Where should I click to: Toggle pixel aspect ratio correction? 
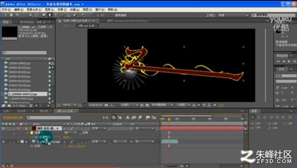(x=194, y=105)
